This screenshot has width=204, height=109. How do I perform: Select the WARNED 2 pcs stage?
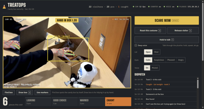(91, 102)
